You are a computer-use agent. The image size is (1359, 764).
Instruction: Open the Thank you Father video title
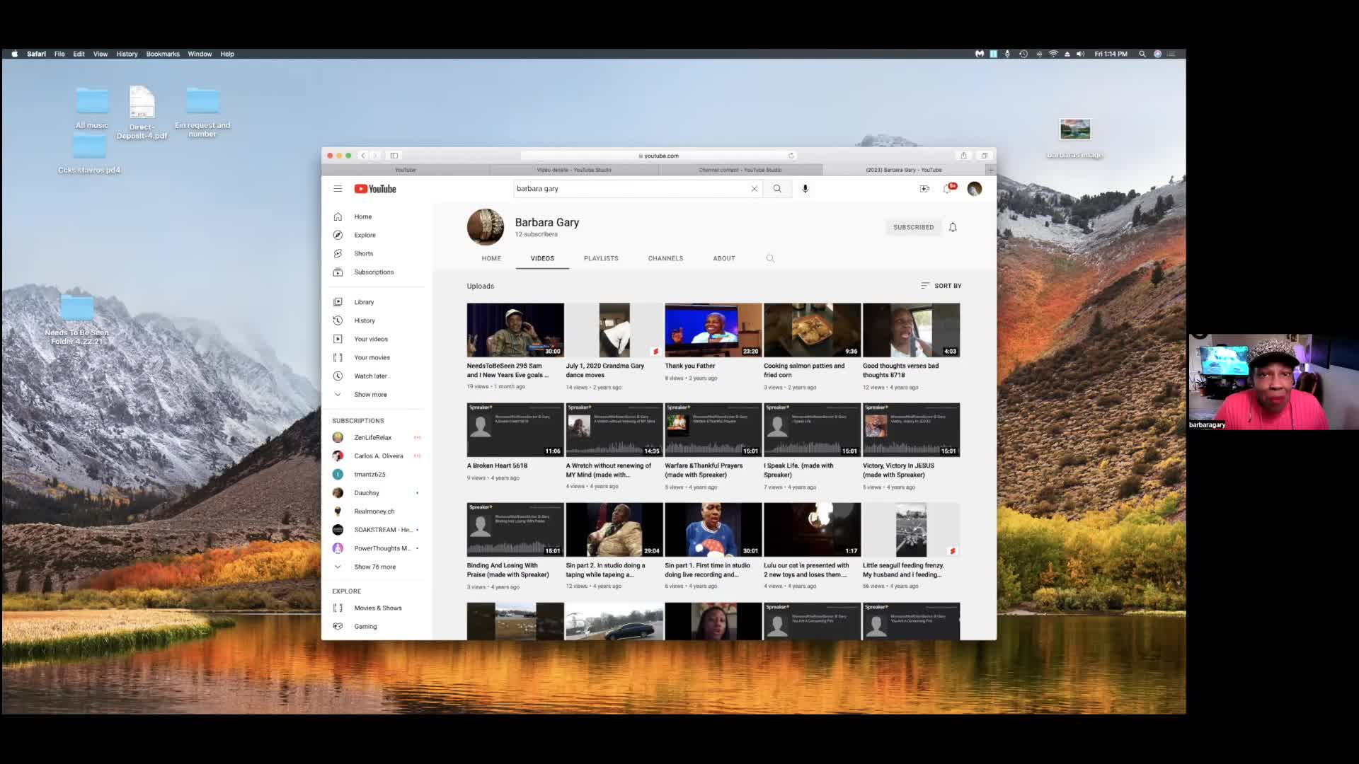tap(690, 366)
